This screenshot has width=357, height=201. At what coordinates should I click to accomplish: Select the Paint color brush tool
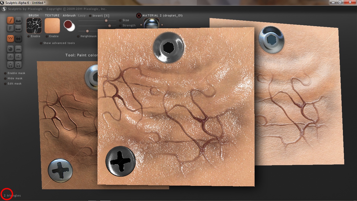tap(11, 20)
